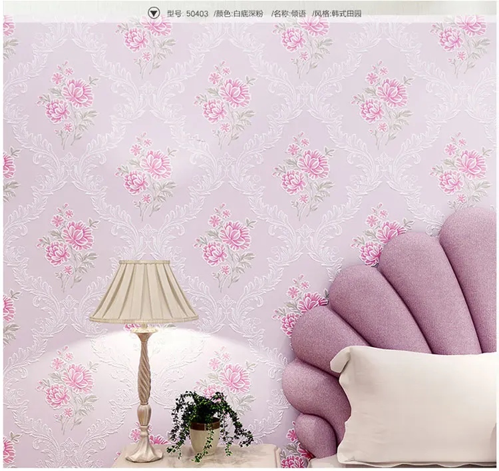The width and height of the screenshot is (499, 471).
Task: Click the model number text '型号: 50403'
Action: coord(188,14)
